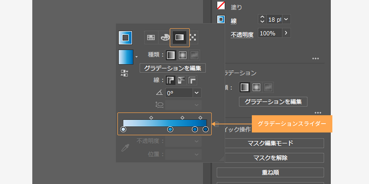Click the fill/stroke indicator in gradient popup

125,38
